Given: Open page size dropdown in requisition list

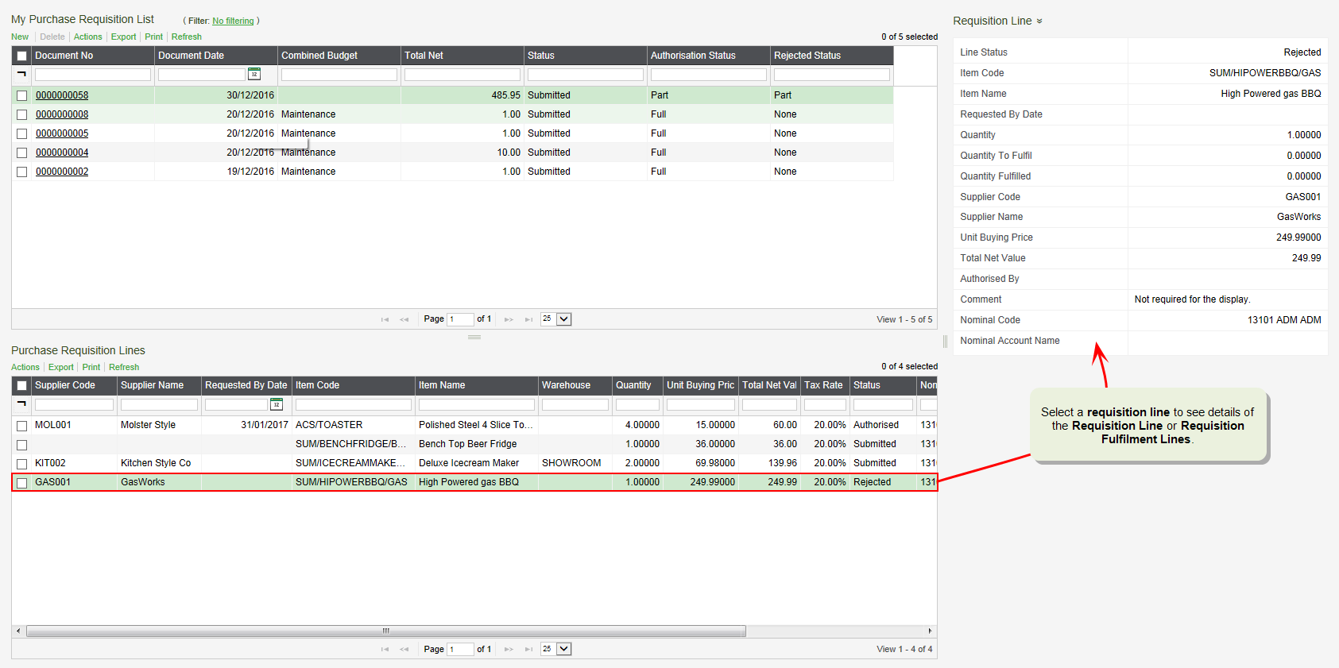Looking at the screenshot, I should coord(563,319).
